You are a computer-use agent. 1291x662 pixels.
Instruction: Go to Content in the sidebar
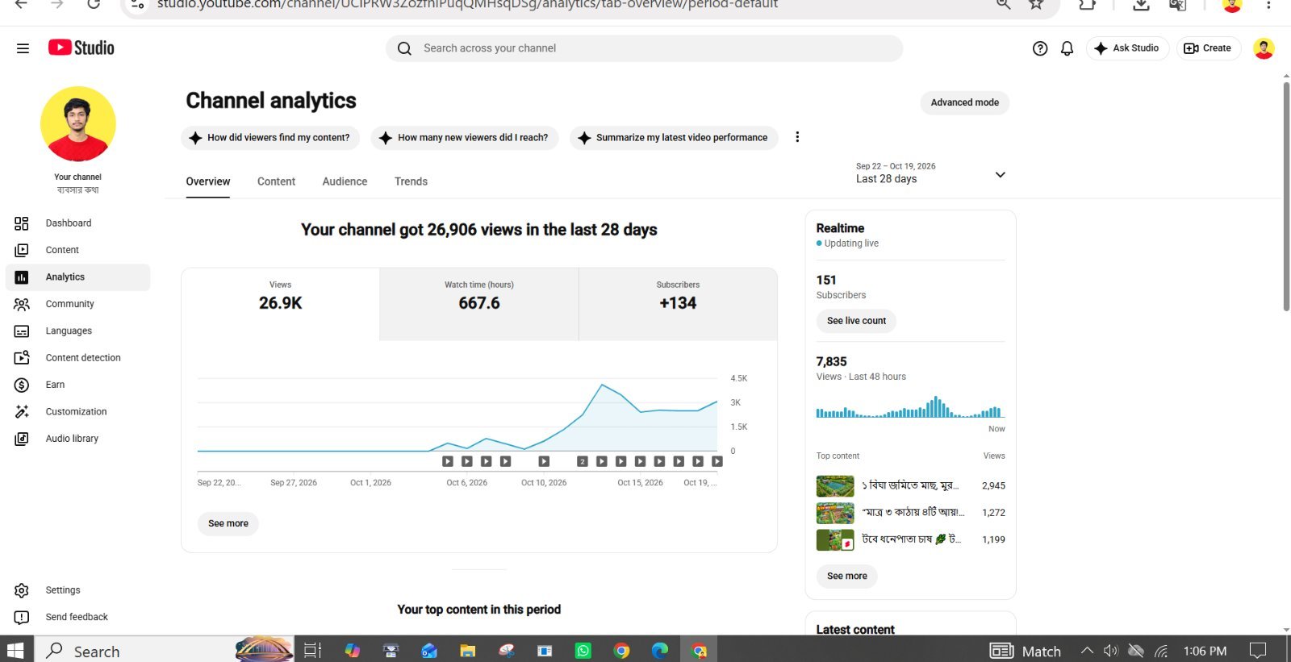tap(77, 250)
